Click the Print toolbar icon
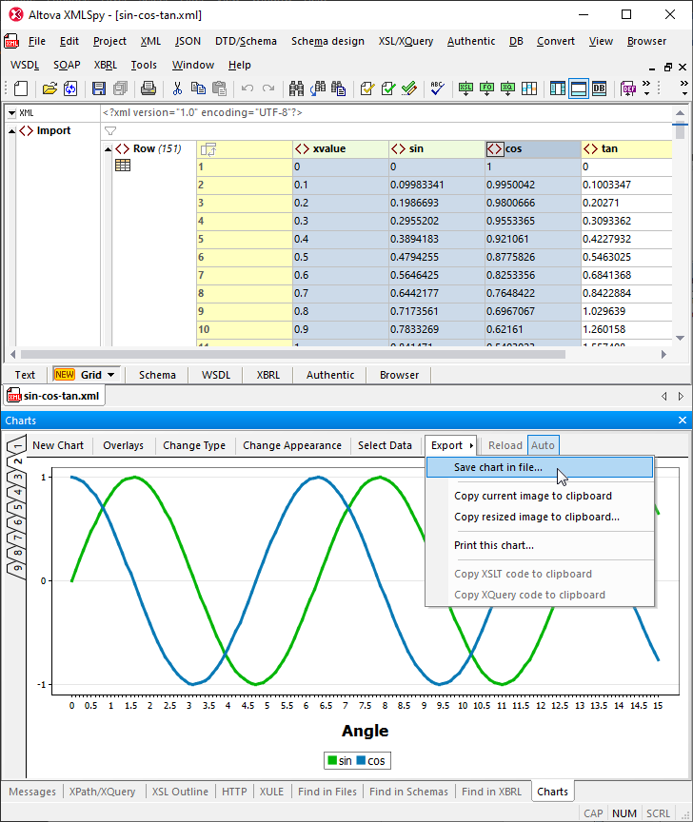The image size is (693, 822). pos(148,88)
